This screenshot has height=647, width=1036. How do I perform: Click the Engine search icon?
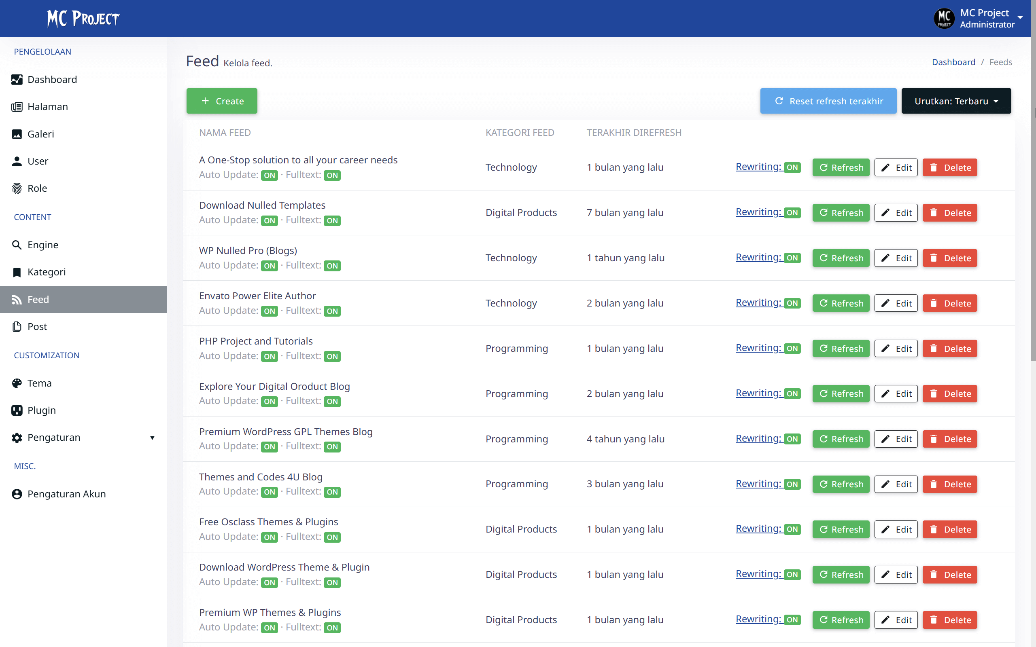point(17,245)
